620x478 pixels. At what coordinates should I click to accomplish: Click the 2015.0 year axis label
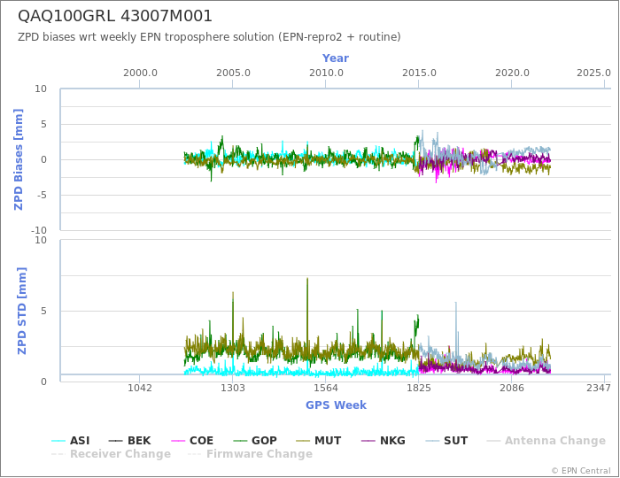[x=419, y=73]
